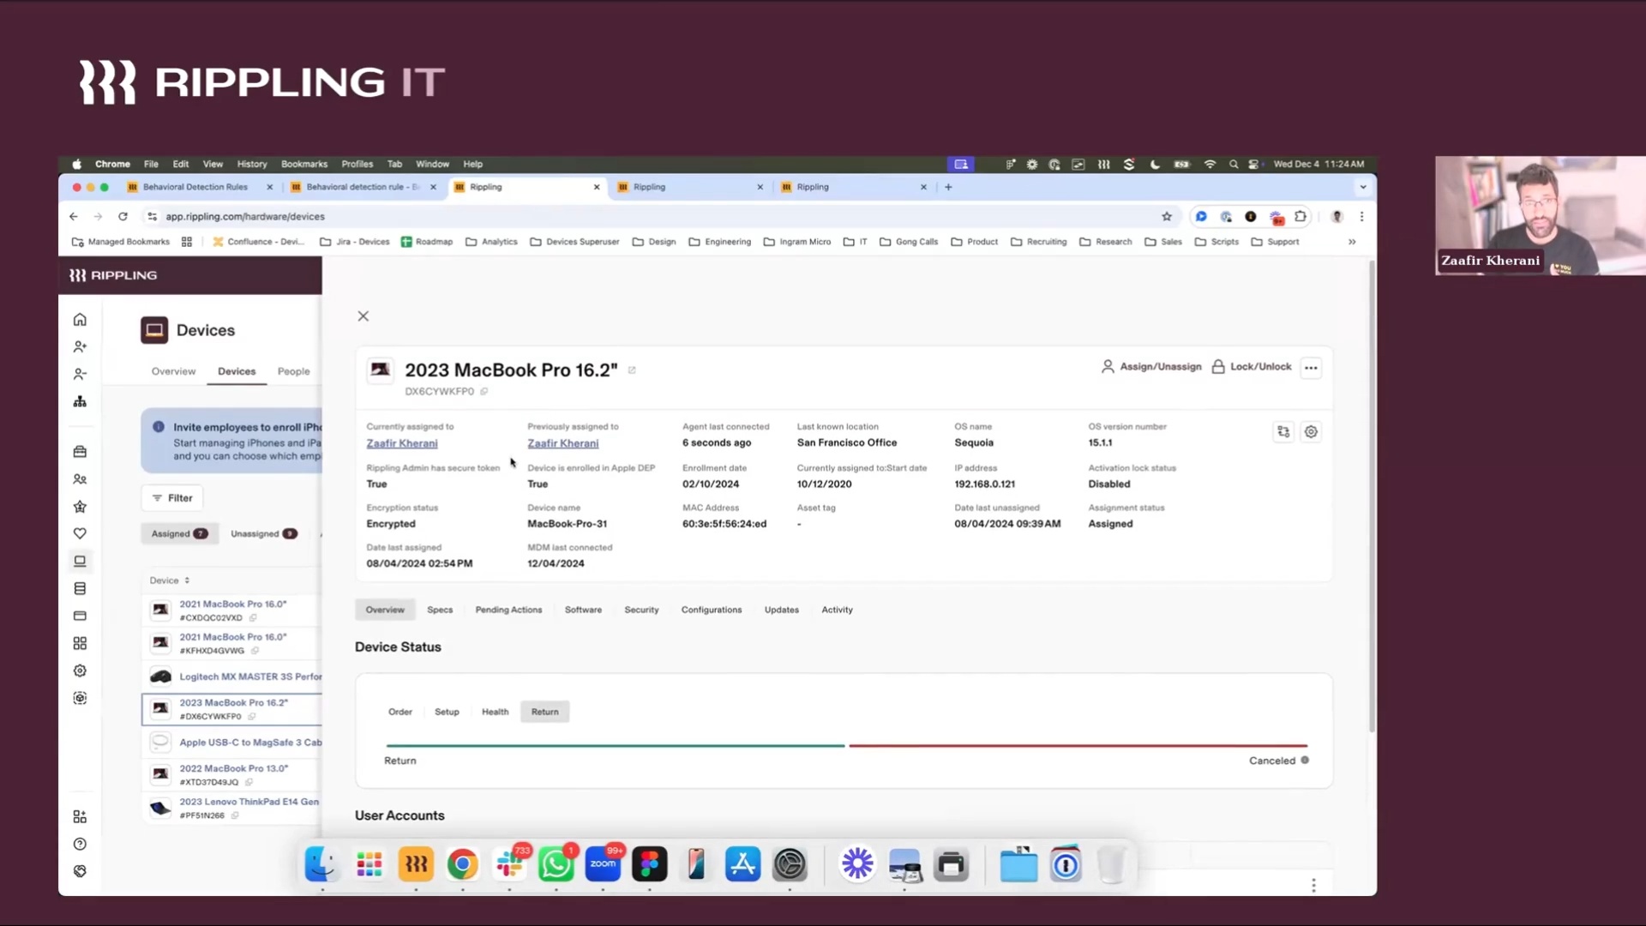Switch Device Status to Health

coord(495,712)
